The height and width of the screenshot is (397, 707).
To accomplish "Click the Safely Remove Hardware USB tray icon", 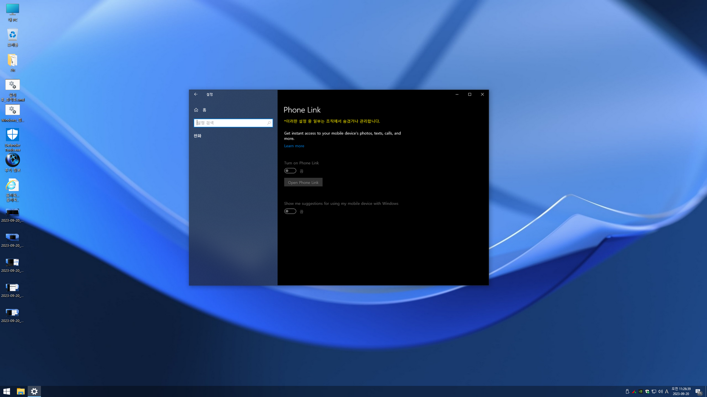I will point(628,391).
